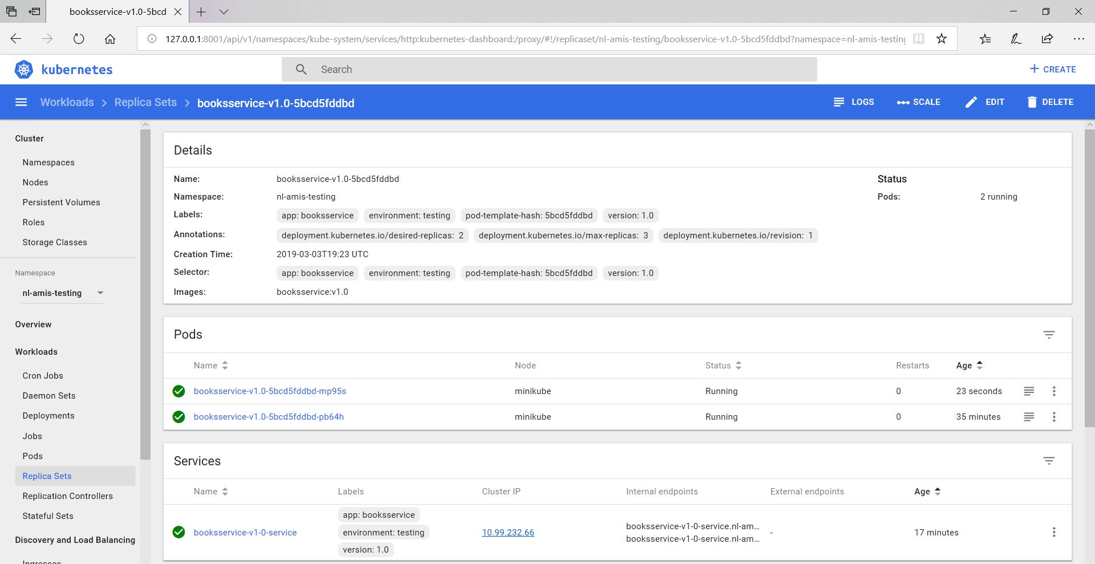Open the browser tab list chevron
Screen dimensions: 1095x564
pyautogui.click(x=224, y=11)
